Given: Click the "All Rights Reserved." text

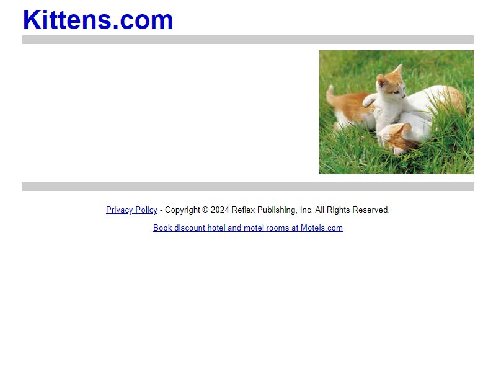Looking at the screenshot, I should [352, 210].
